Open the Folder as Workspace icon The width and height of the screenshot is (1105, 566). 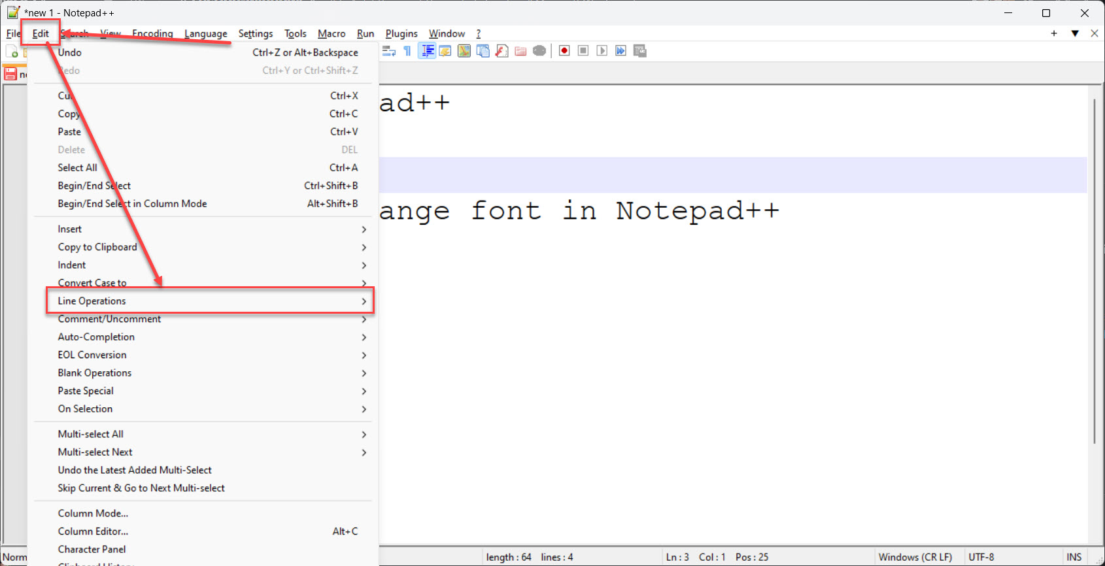[520, 51]
